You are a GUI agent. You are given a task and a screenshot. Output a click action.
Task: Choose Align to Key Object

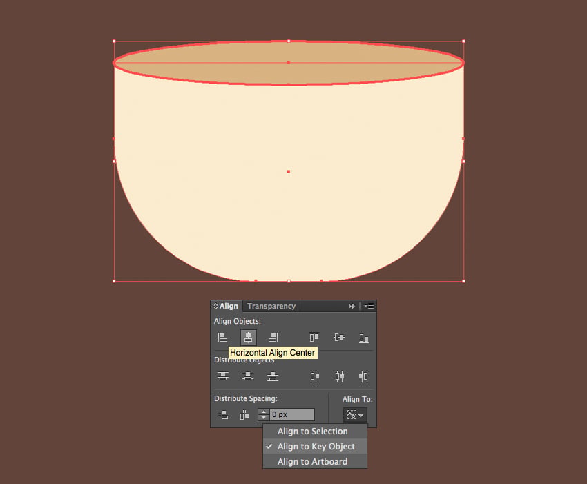click(315, 446)
